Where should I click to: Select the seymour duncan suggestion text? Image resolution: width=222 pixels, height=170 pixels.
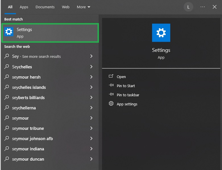pyautogui.click(x=28, y=159)
